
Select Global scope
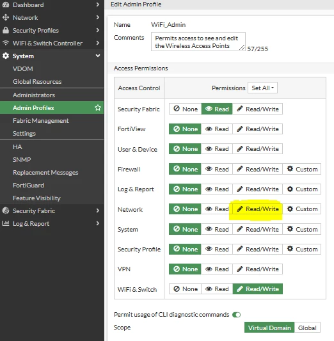pyautogui.click(x=307, y=328)
